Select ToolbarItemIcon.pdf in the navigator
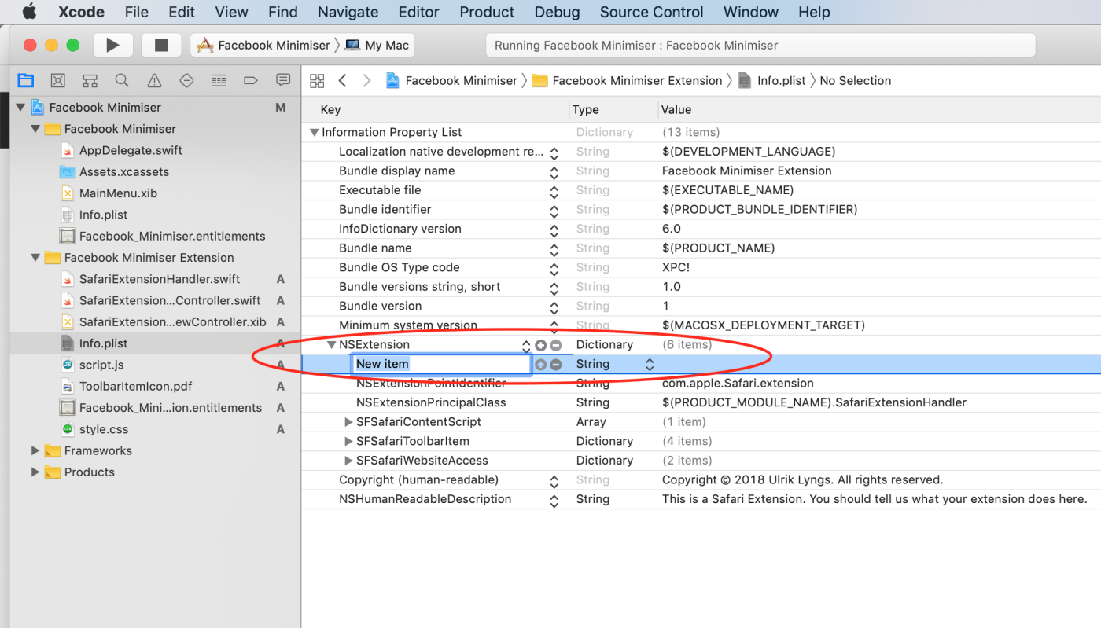The height and width of the screenshot is (628, 1101). 135,386
